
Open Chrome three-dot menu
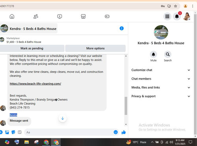coord(193,6)
